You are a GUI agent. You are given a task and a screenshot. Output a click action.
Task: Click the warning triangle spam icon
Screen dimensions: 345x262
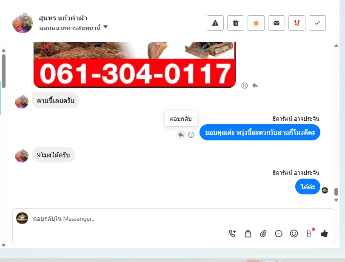pyautogui.click(x=215, y=23)
